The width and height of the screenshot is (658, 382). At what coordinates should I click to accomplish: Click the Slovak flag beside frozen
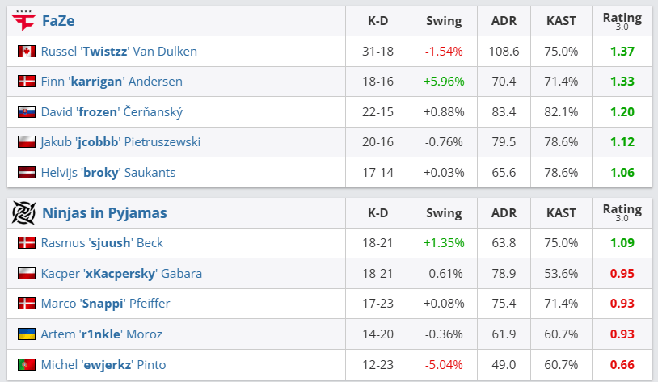[x=26, y=111]
